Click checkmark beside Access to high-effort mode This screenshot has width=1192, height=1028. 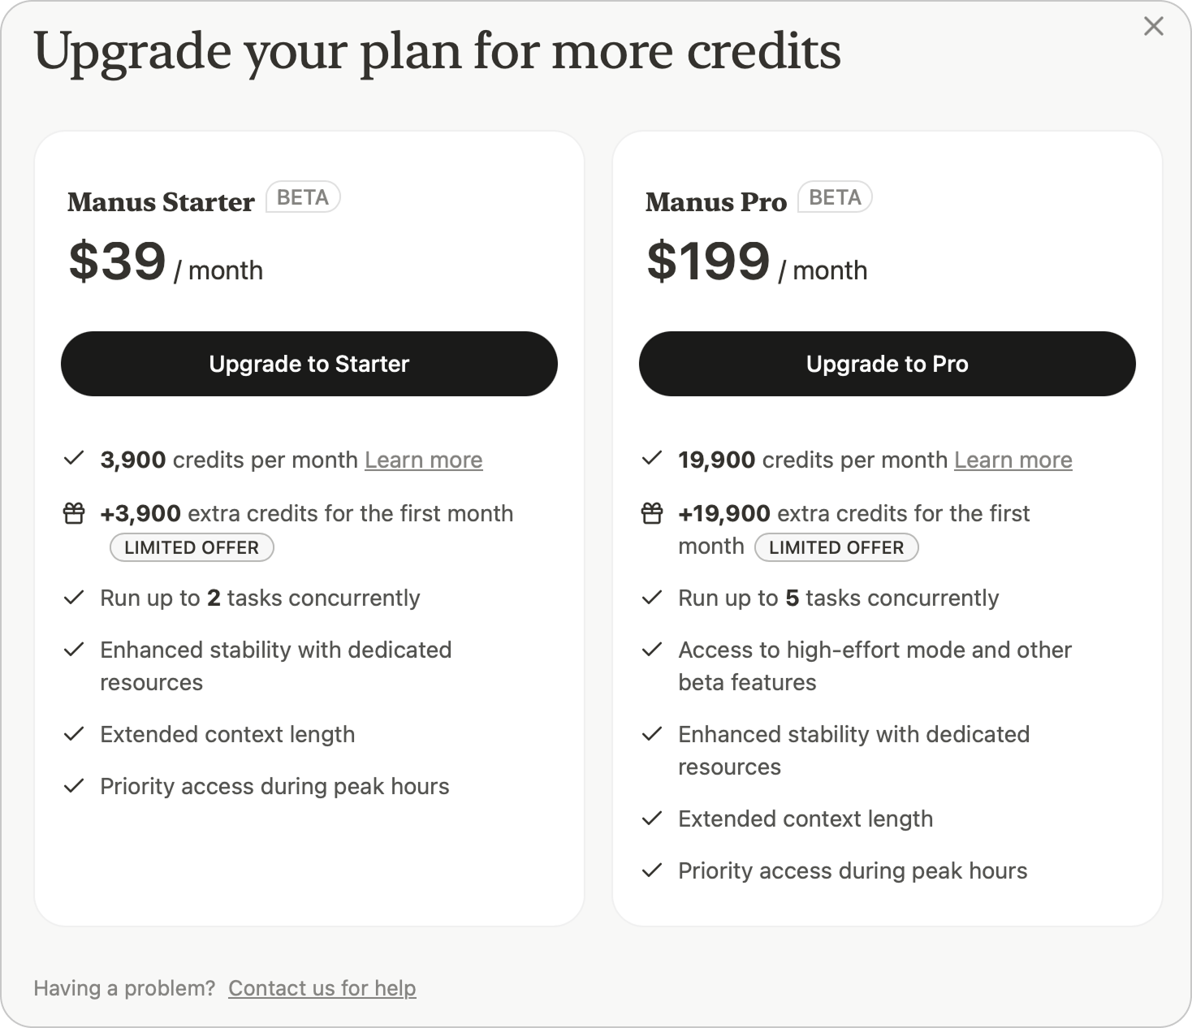pyautogui.click(x=652, y=650)
